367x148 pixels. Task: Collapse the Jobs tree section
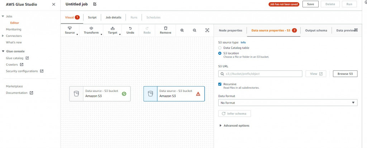pyautogui.click(x=3, y=16)
